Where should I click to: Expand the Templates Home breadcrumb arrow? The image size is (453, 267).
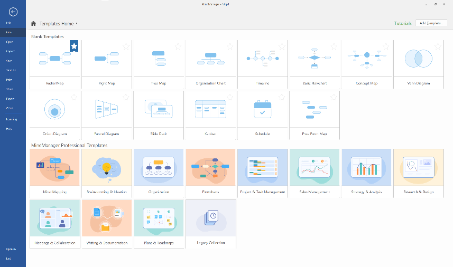coord(77,24)
